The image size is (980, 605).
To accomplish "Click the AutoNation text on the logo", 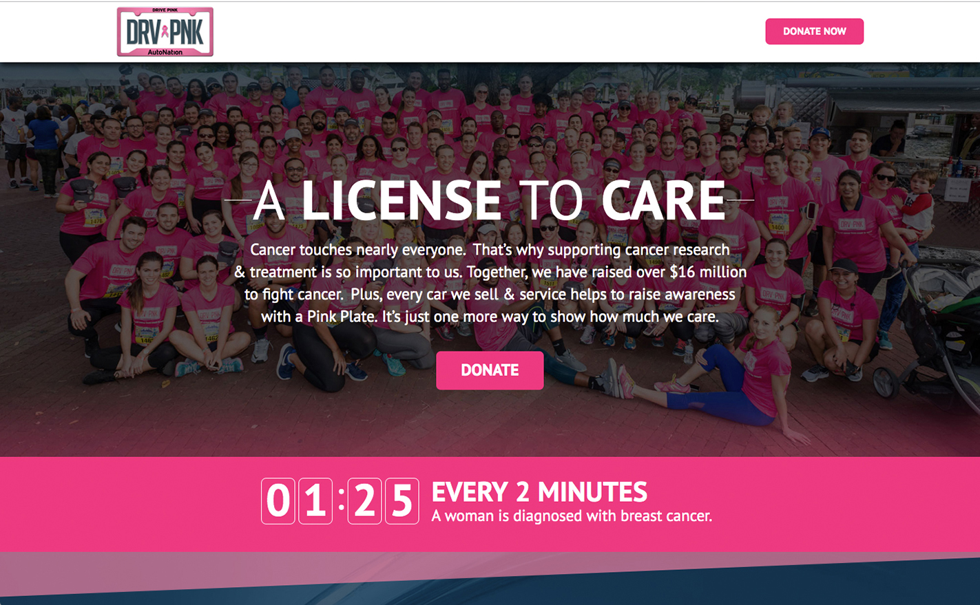I will click(165, 52).
